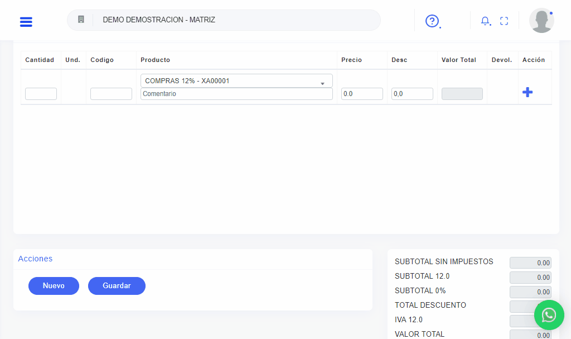Open the user avatar profile menu

point(541,21)
